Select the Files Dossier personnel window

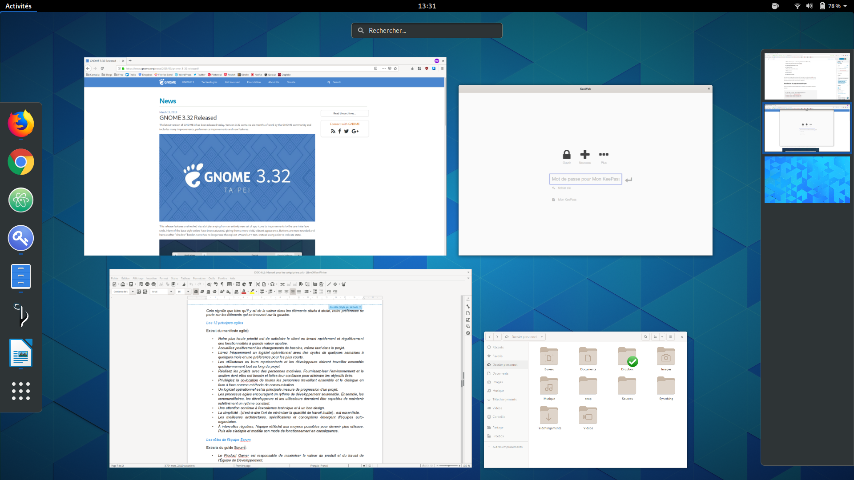click(x=585, y=400)
